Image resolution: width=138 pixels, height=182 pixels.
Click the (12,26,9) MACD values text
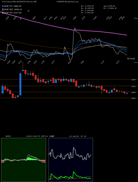tap(39, 136)
